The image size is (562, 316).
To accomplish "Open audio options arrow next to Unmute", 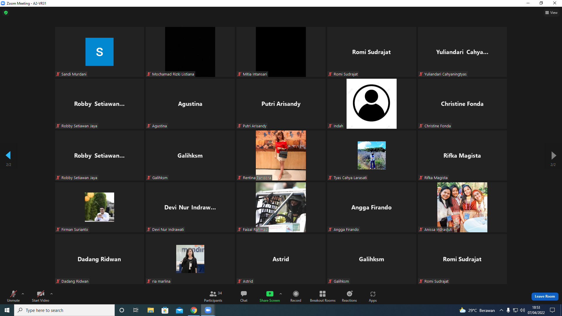I will pyautogui.click(x=23, y=294).
